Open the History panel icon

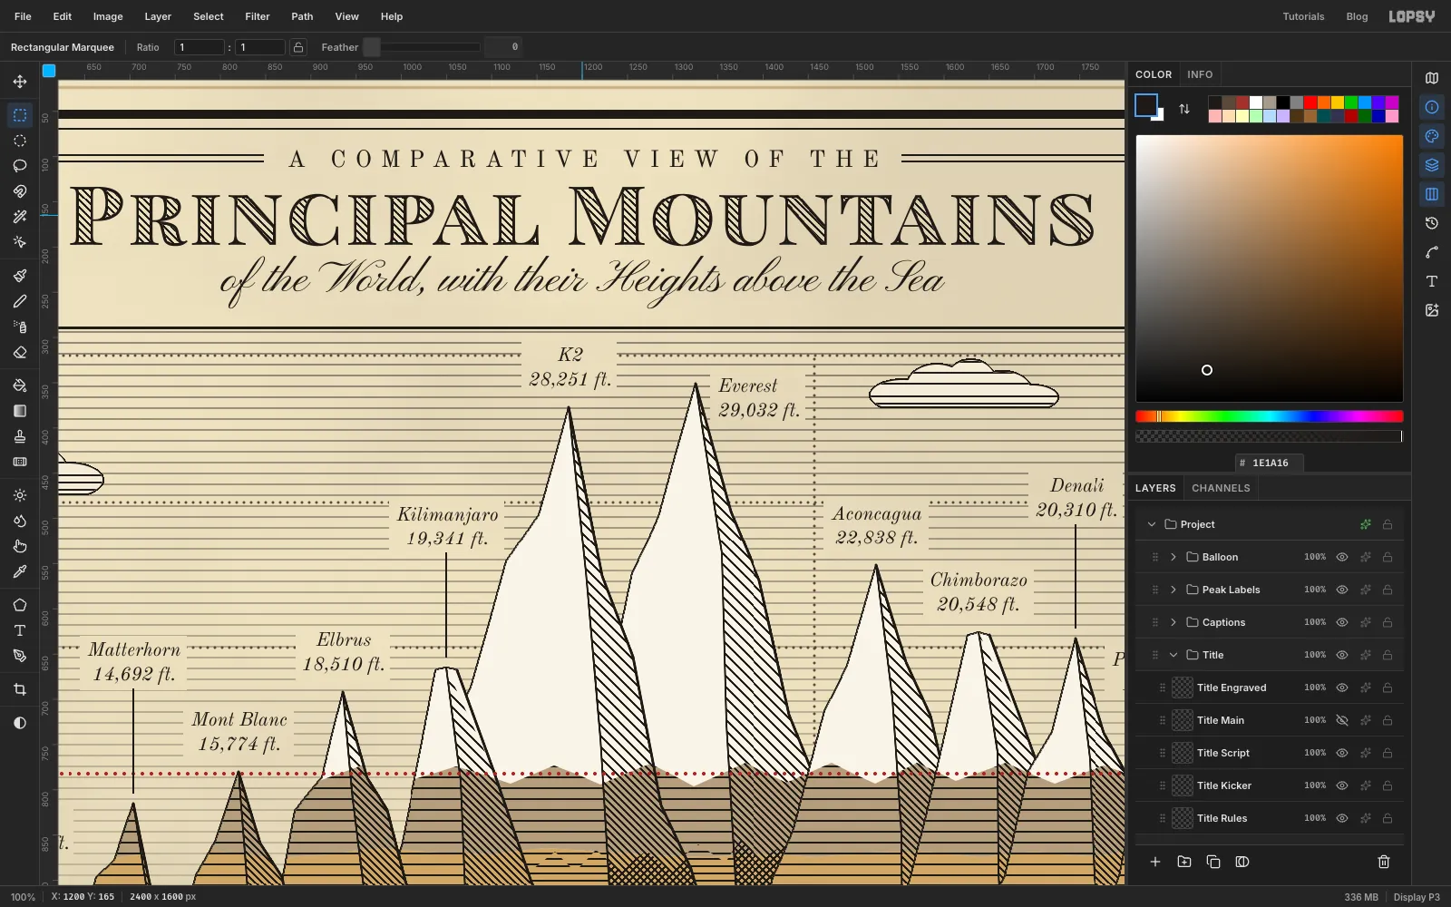point(1432,223)
